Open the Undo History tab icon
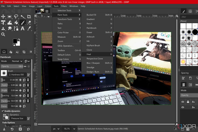This screenshot has width=198, height=132. coord(17,52)
